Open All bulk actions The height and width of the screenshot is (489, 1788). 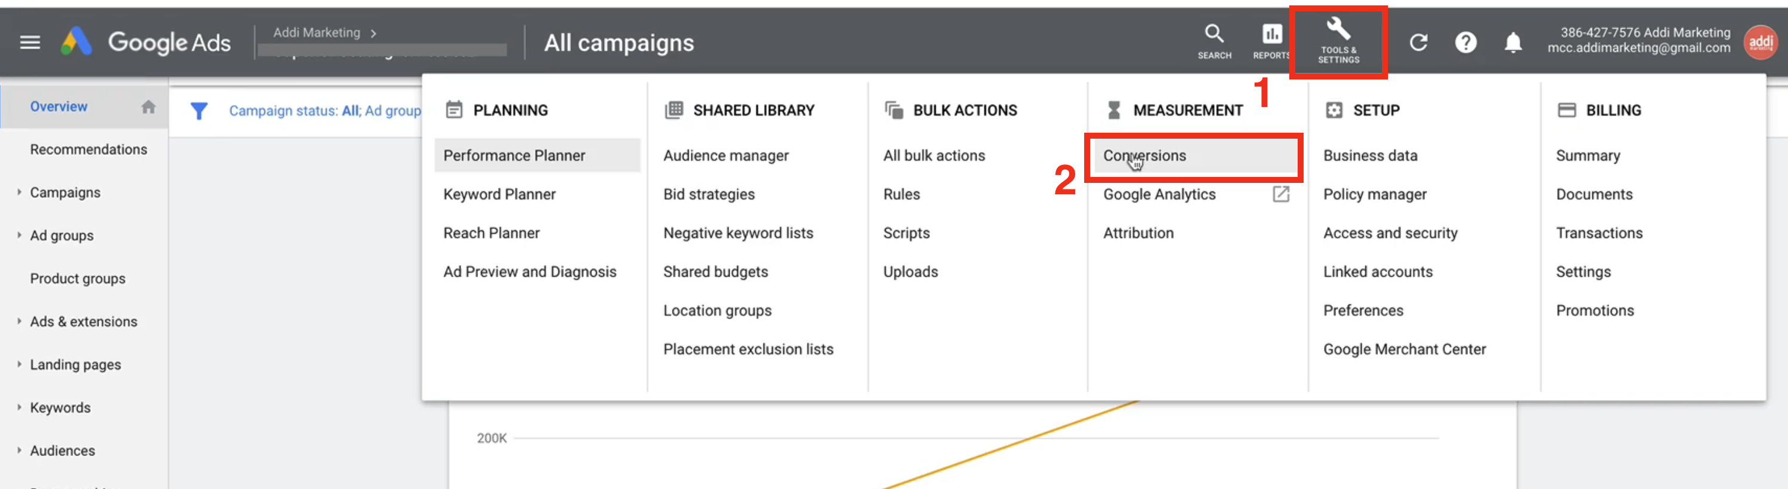[x=933, y=155]
